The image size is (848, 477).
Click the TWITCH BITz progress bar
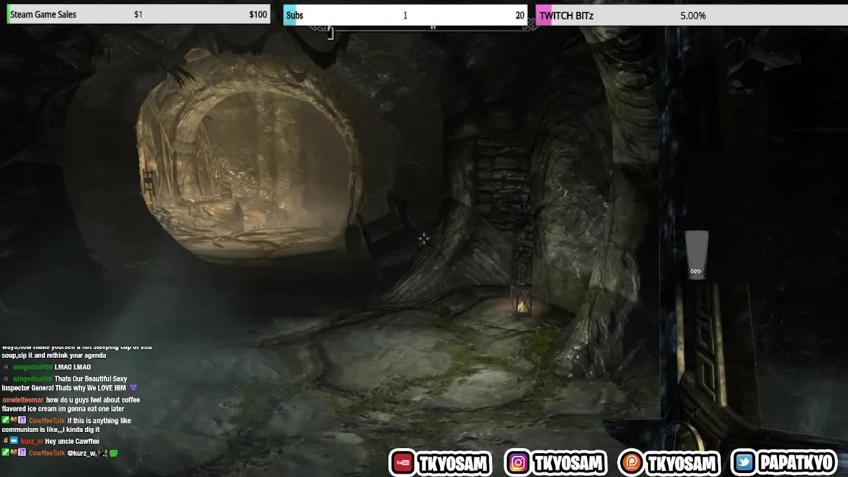[692, 15]
